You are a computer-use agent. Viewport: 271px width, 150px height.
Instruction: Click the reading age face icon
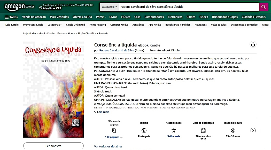point(233,130)
